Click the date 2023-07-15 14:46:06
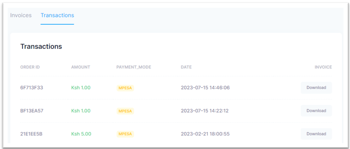Viewport: 350px width, 149px height. (205, 87)
